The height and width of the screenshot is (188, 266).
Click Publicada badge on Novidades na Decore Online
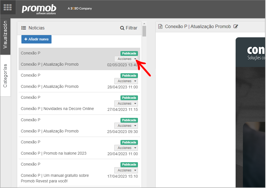point(129,98)
